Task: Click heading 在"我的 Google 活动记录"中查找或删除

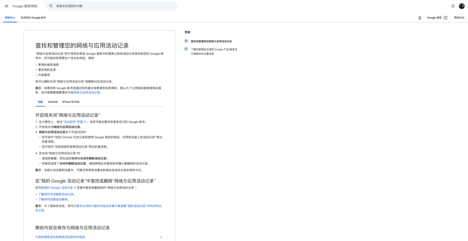Action: pyautogui.click(x=96, y=181)
